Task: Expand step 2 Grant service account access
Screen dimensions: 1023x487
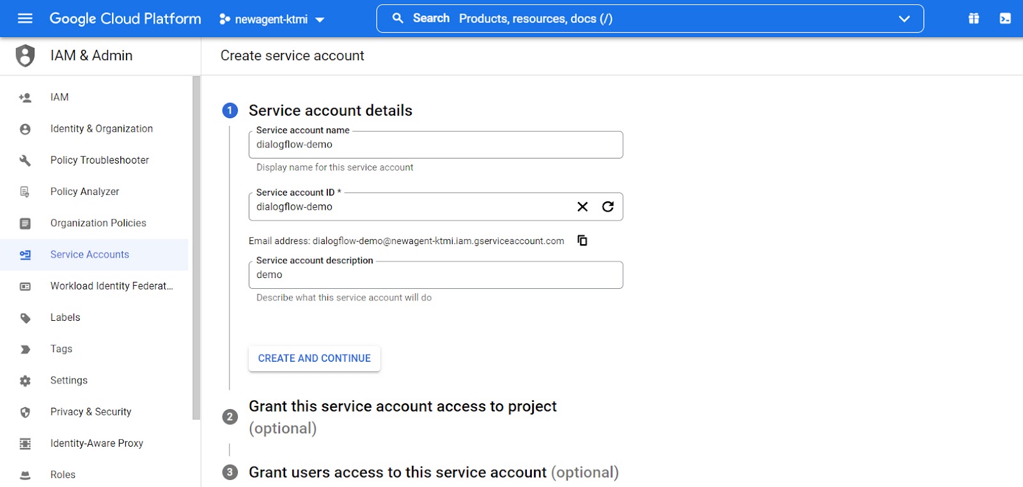Action: click(x=403, y=417)
